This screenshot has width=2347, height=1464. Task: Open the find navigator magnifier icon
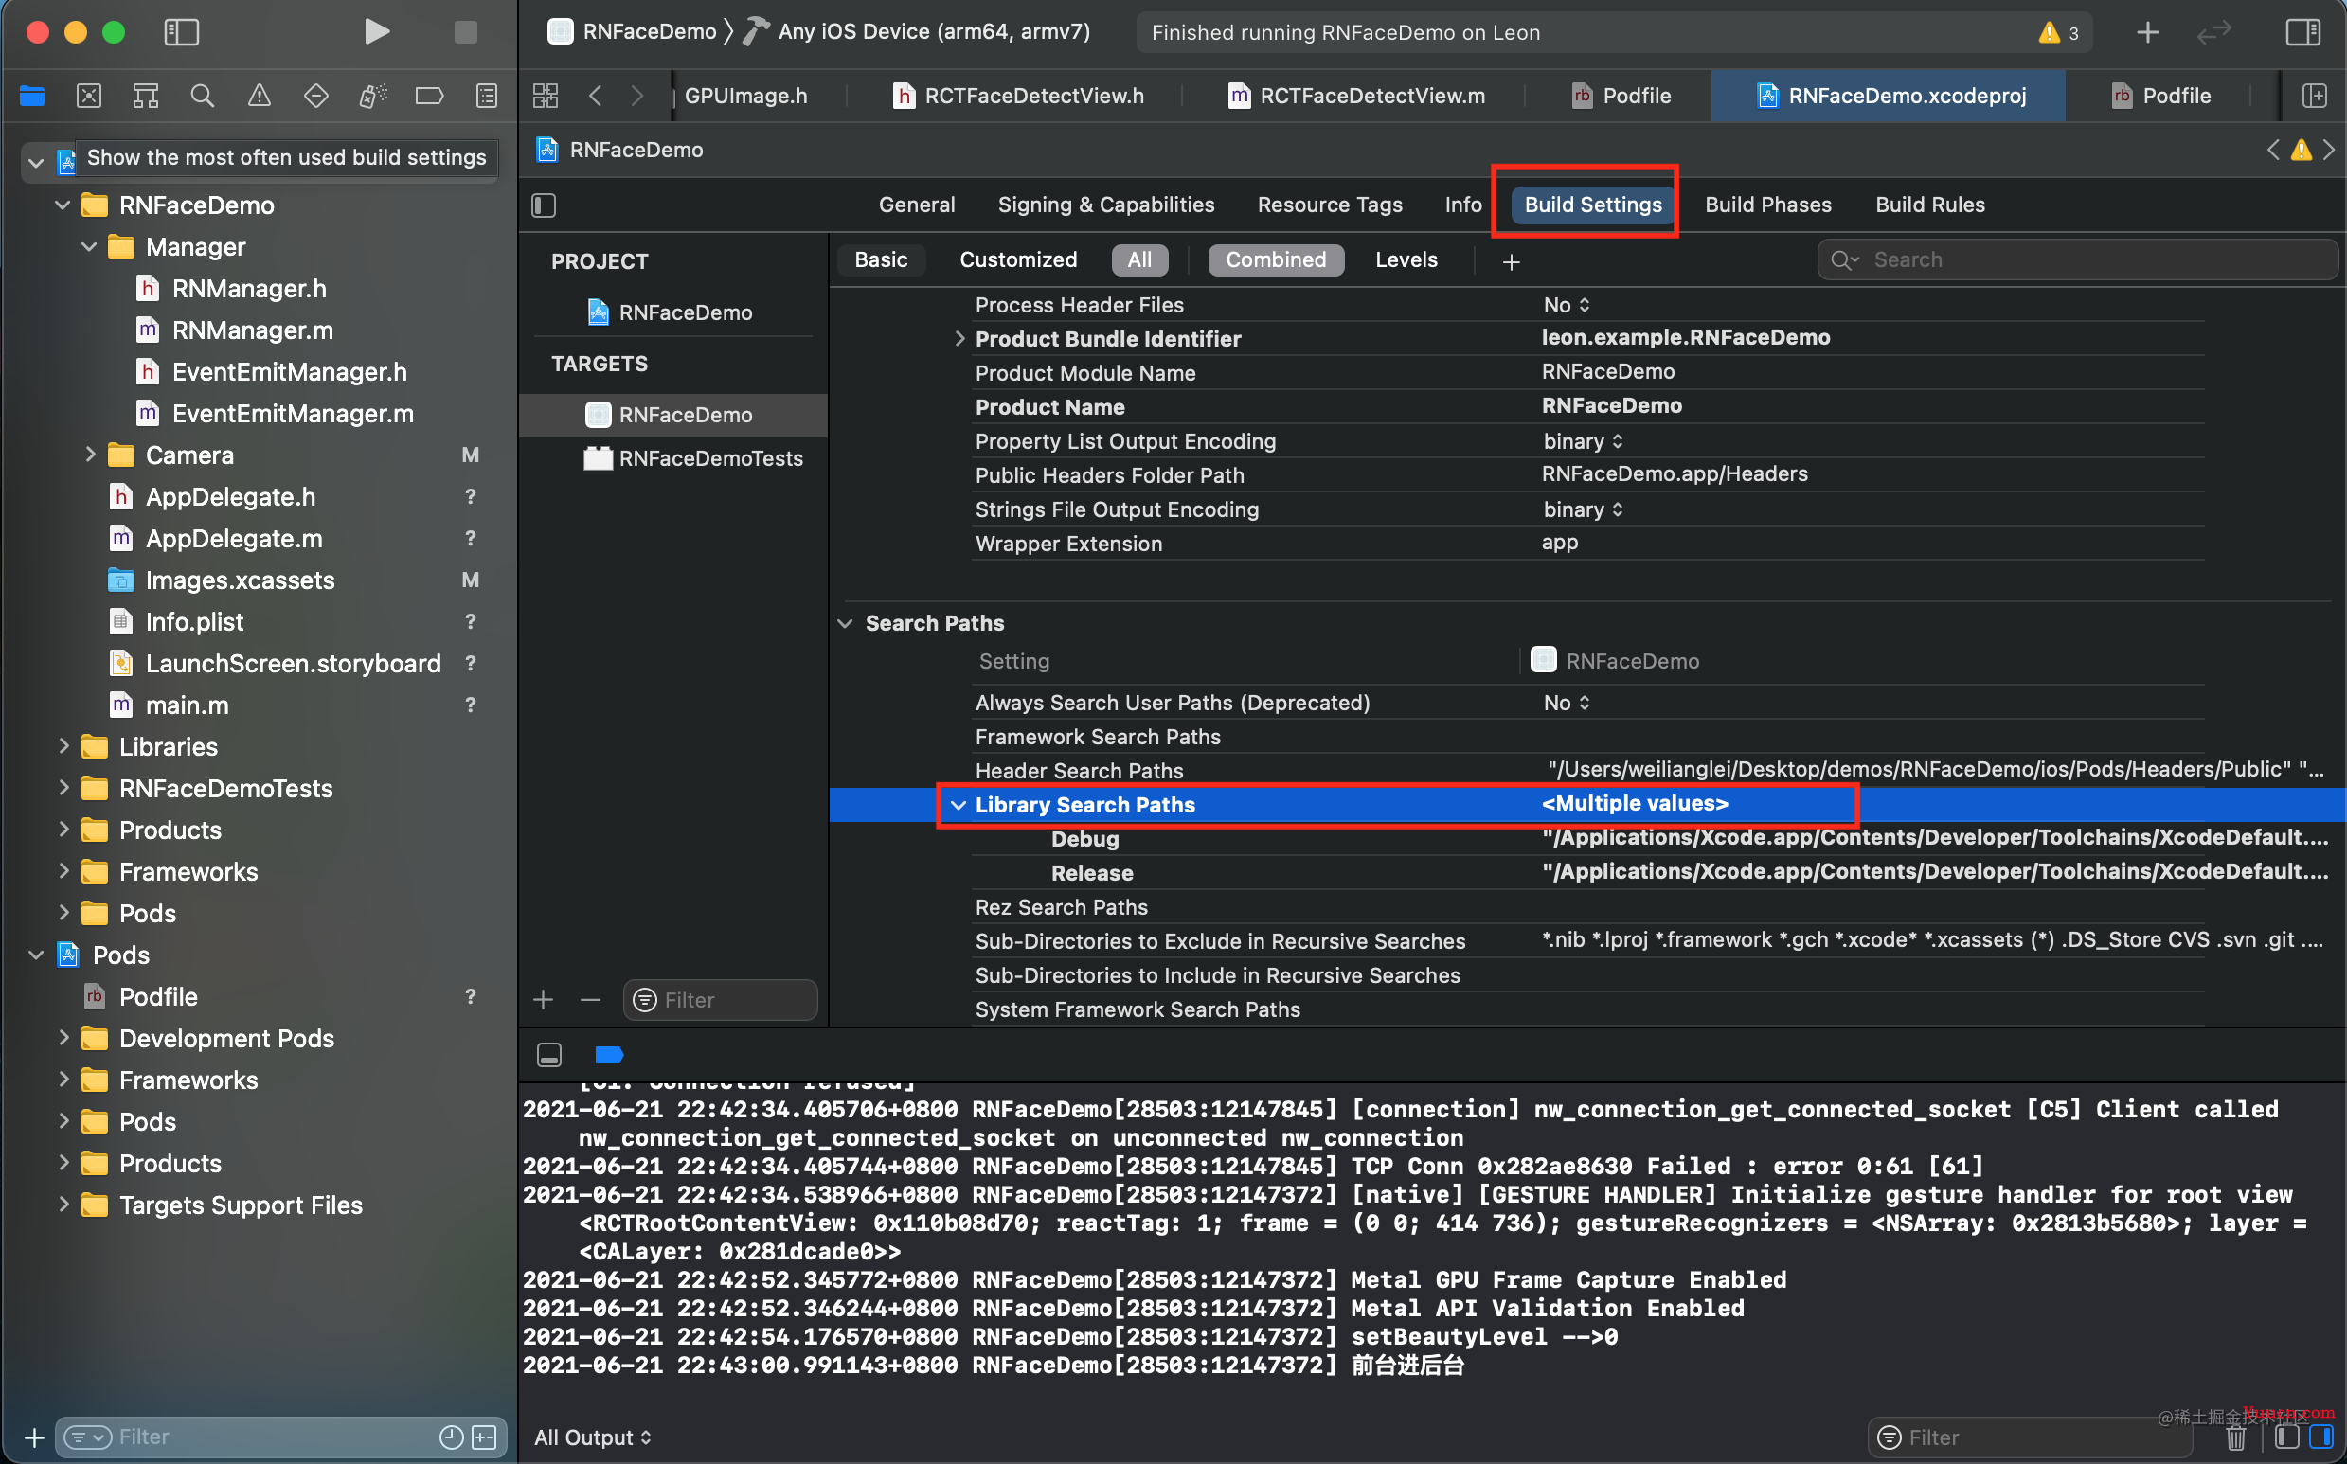tap(202, 96)
